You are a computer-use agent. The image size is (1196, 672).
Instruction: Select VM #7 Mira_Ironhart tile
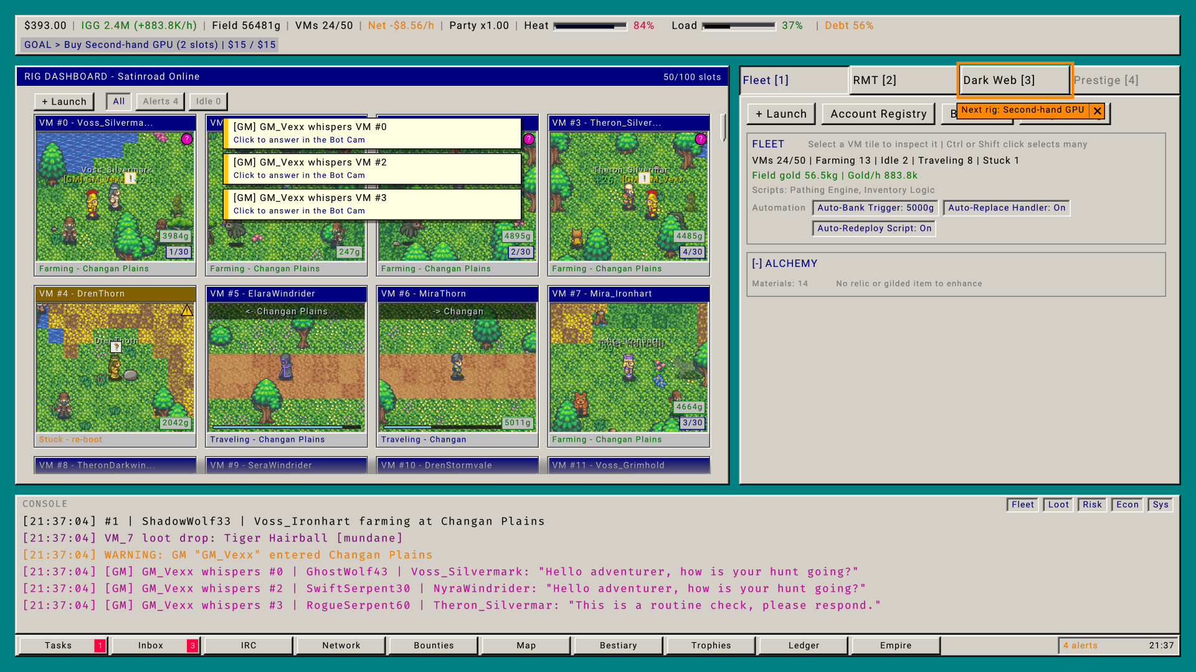click(629, 366)
